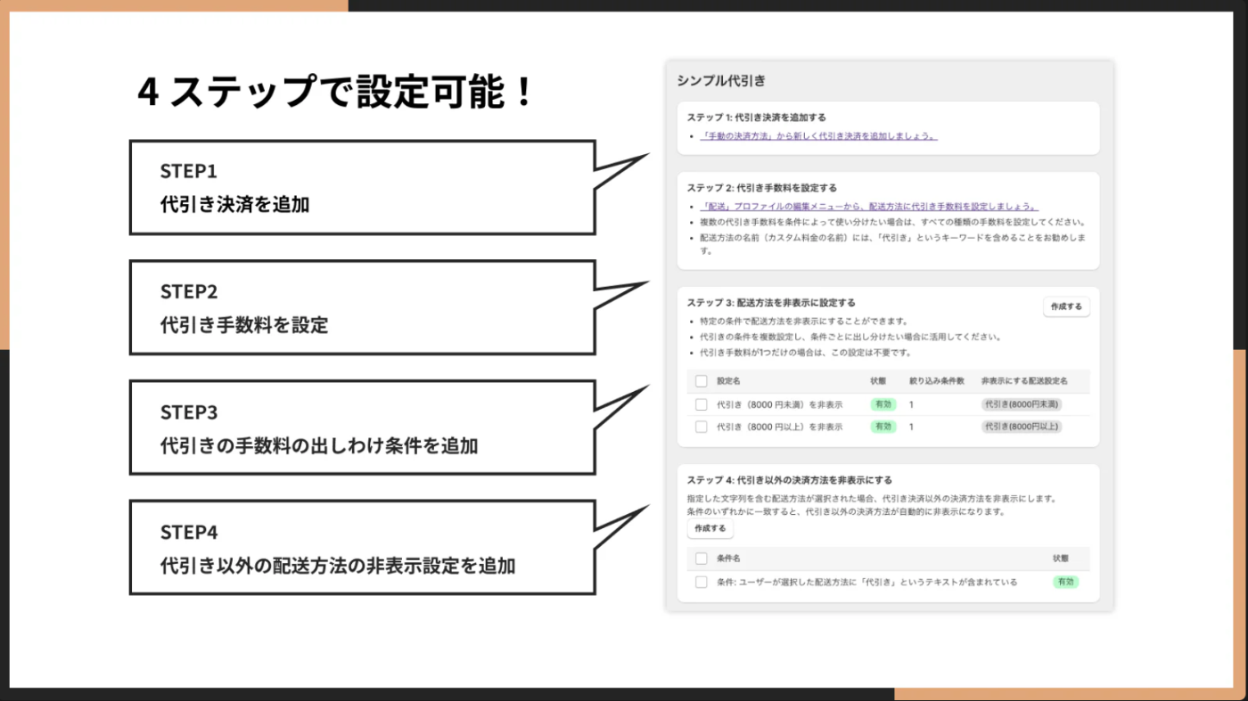Check the 代引き（8000 円未満）を非表示 row checkbox
This screenshot has height=701, width=1248.
pyautogui.click(x=702, y=404)
